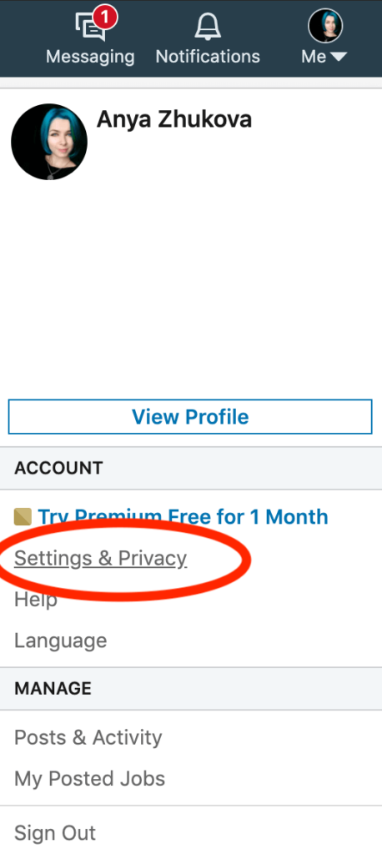Open Settings & Privacy
Image resolution: width=382 pixels, height=854 pixels.
(x=100, y=558)
